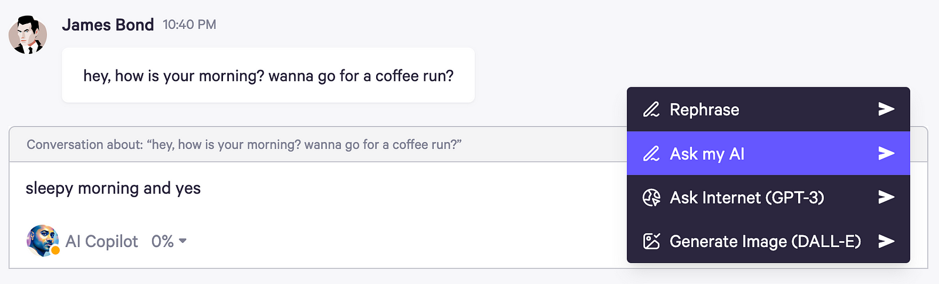Select the Rephrase menu option

704,110
